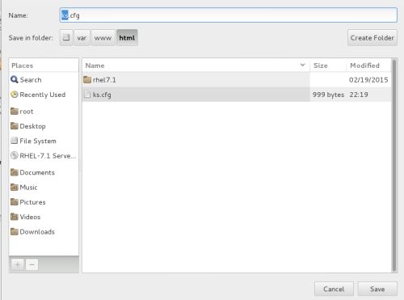This screenshot has height=300, width=404.
Task: Click the file list vertical scrollbar
Action: (x=394, y=165)
